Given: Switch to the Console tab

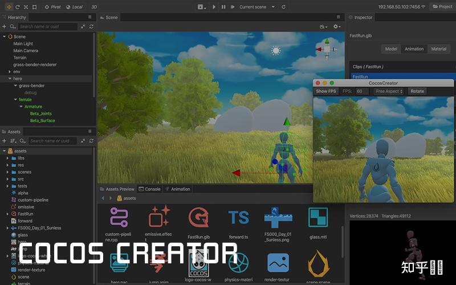Looking at the screenshot, I should 149,189.
